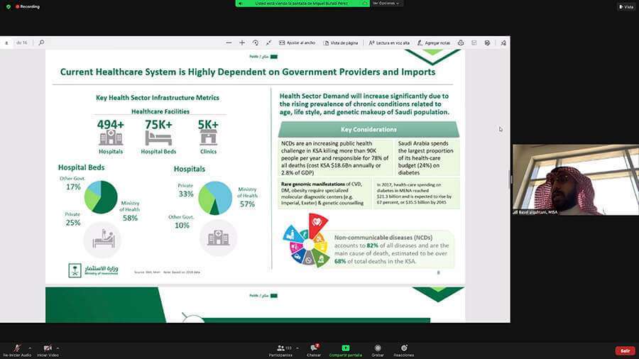Click the speaker name label on the video
The width and height of the screenshot is (639, 359).
point(535,212)
